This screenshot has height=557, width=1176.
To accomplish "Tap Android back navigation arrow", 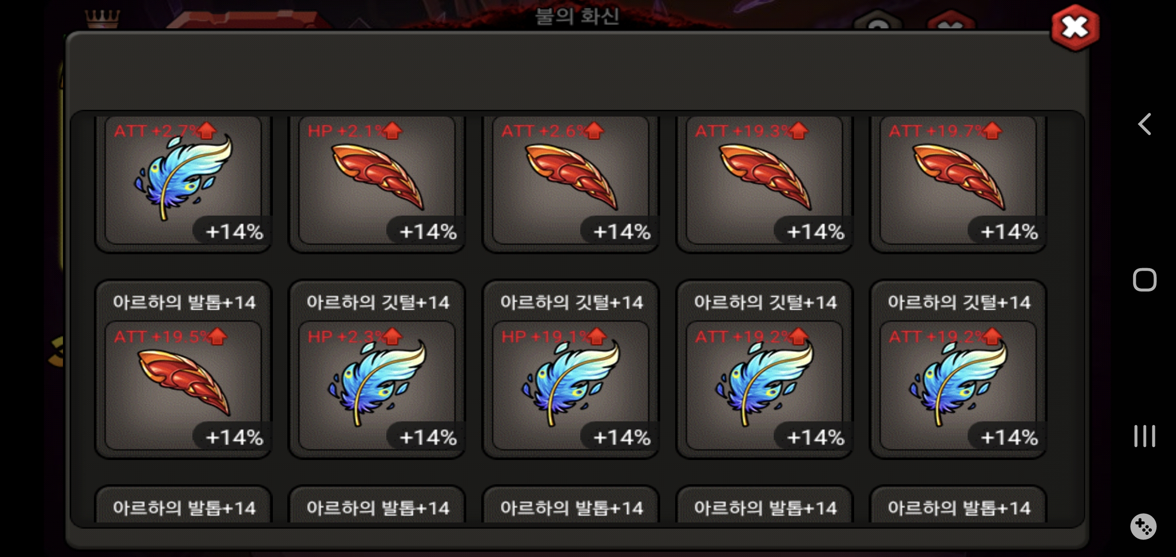I will 1145,124.
